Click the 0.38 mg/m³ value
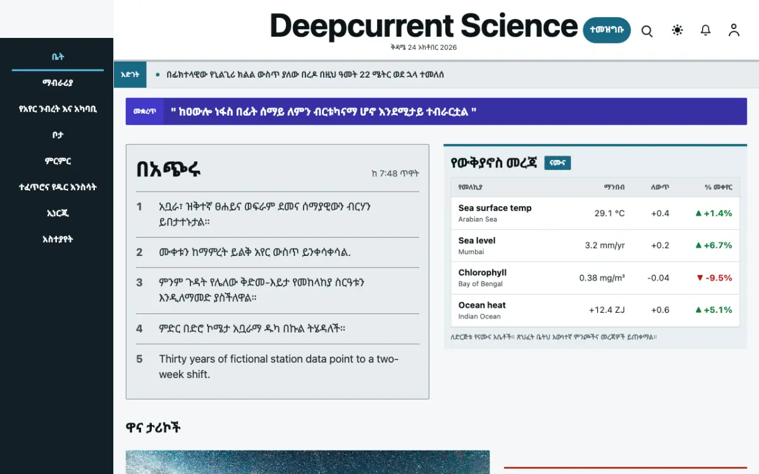This screenshot has width=759, height=474. (x=602, y=278)
